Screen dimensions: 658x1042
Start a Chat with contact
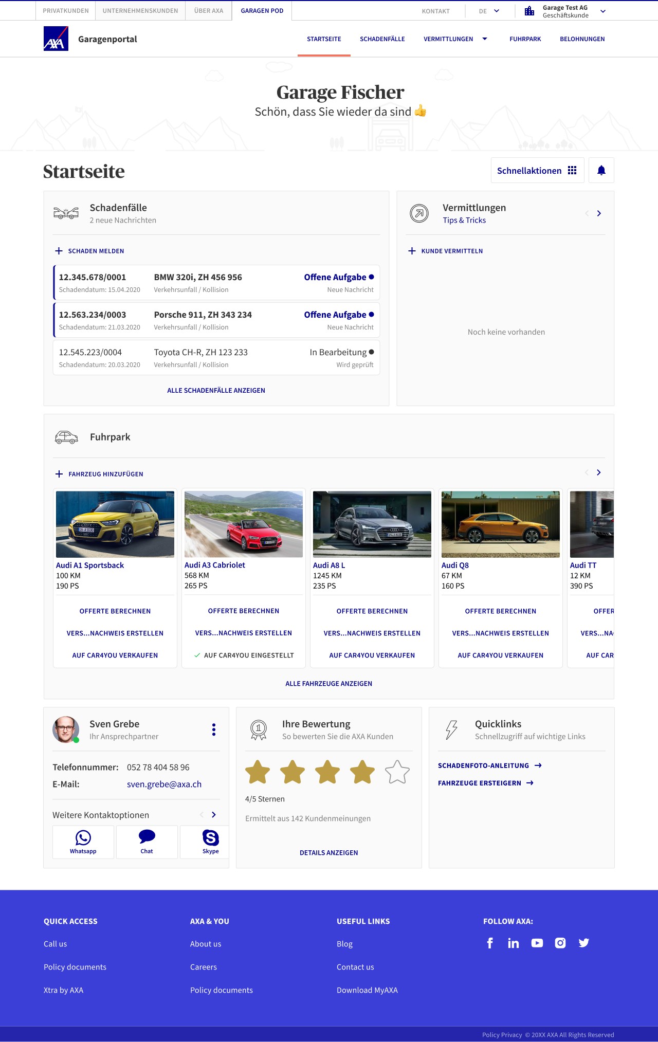[147, 842]
